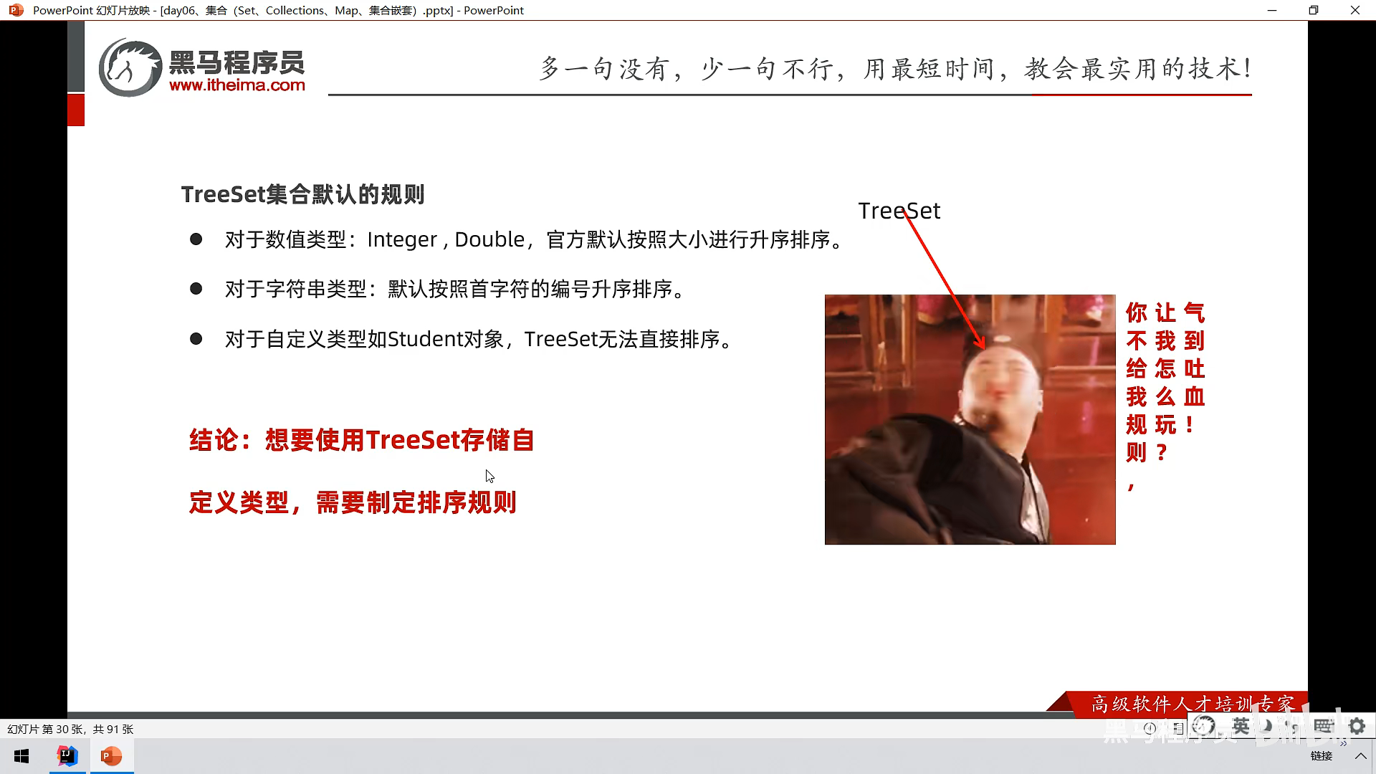This screenshot has width=1376, height=774.
Task: Click the meme image on the slide
Action: pyautogui.click(x=970, y=419)
